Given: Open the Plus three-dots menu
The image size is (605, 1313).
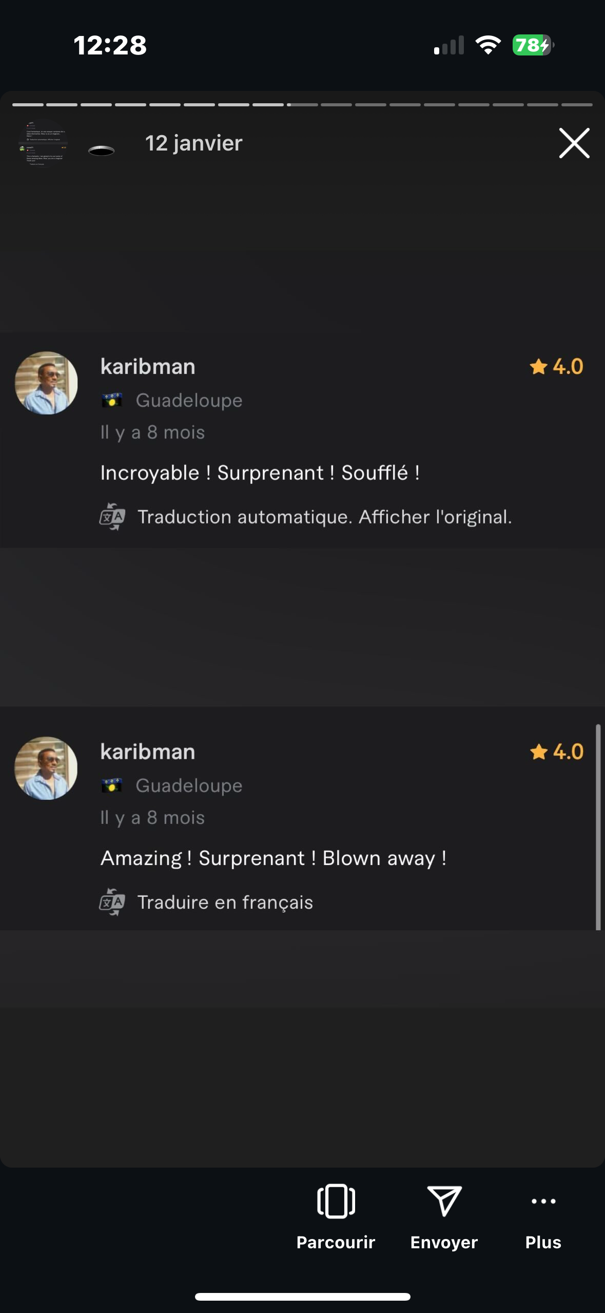Looking at the screenshot, I should pyautogui.click(x=543, y=1201).
